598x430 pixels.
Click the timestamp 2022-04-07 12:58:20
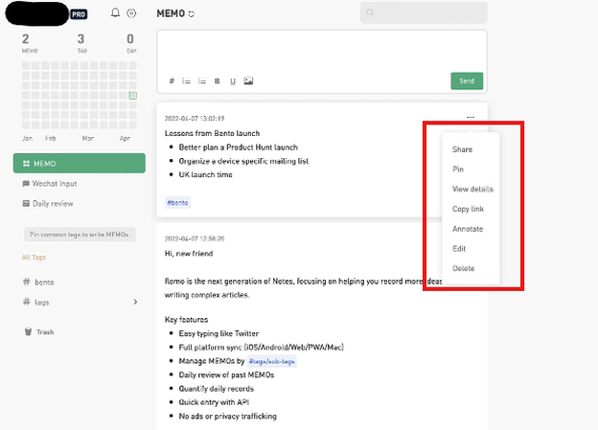coord(195,238)
